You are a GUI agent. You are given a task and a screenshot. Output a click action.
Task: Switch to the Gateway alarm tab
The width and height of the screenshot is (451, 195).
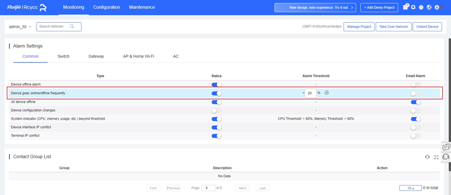click(x=96, y=56)
